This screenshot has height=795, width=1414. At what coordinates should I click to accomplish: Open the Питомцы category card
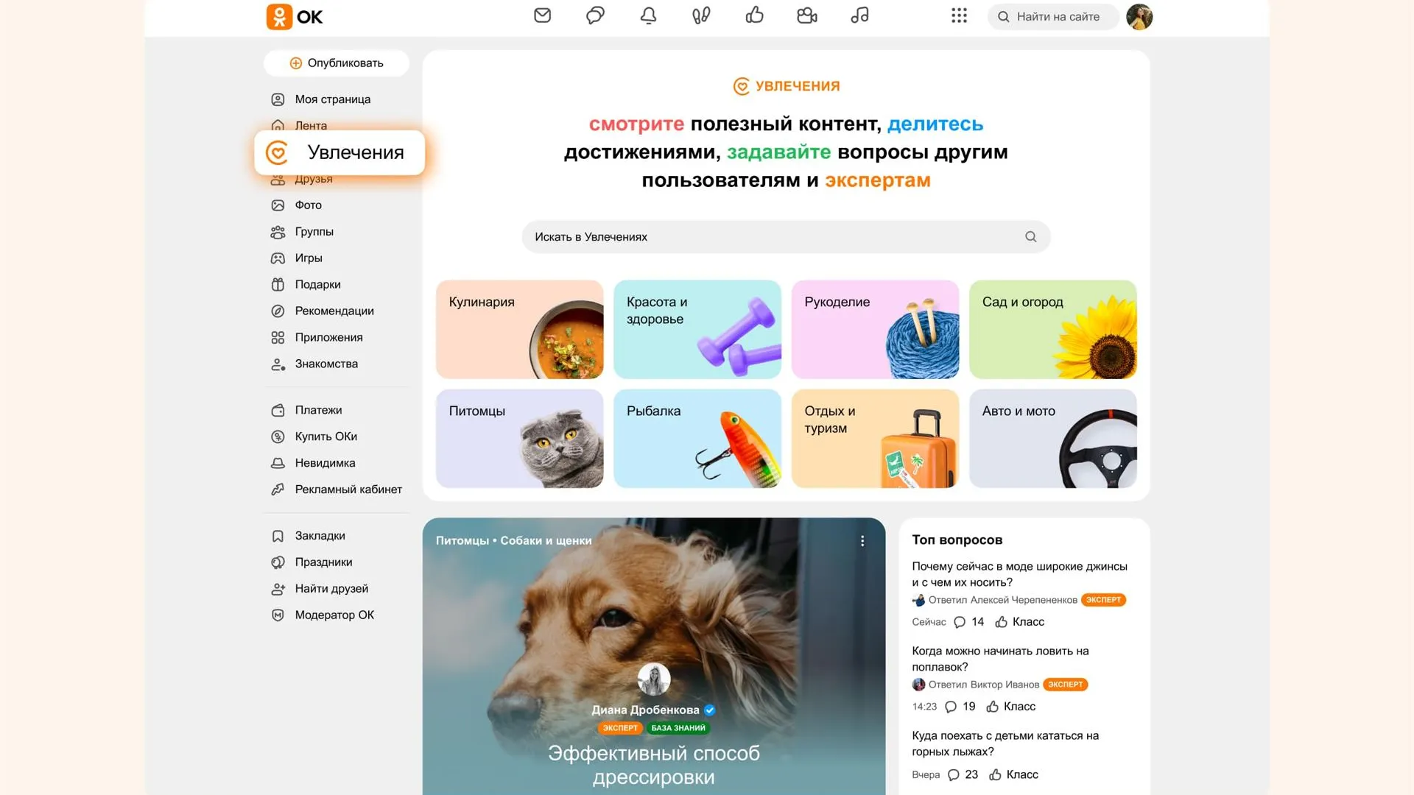point(519,439)
